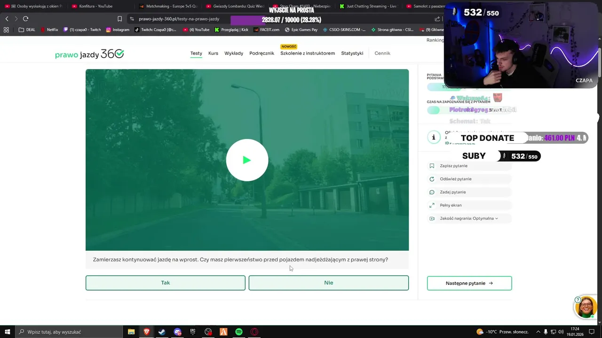602x338 pixels.
Task: Open Spotify from the taskbar
Action: coord(239,332)
